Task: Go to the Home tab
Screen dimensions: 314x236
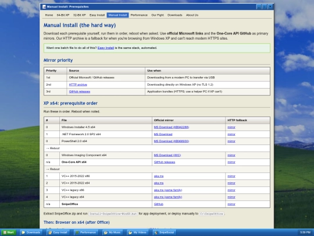Action: click(x=49, y=15)
